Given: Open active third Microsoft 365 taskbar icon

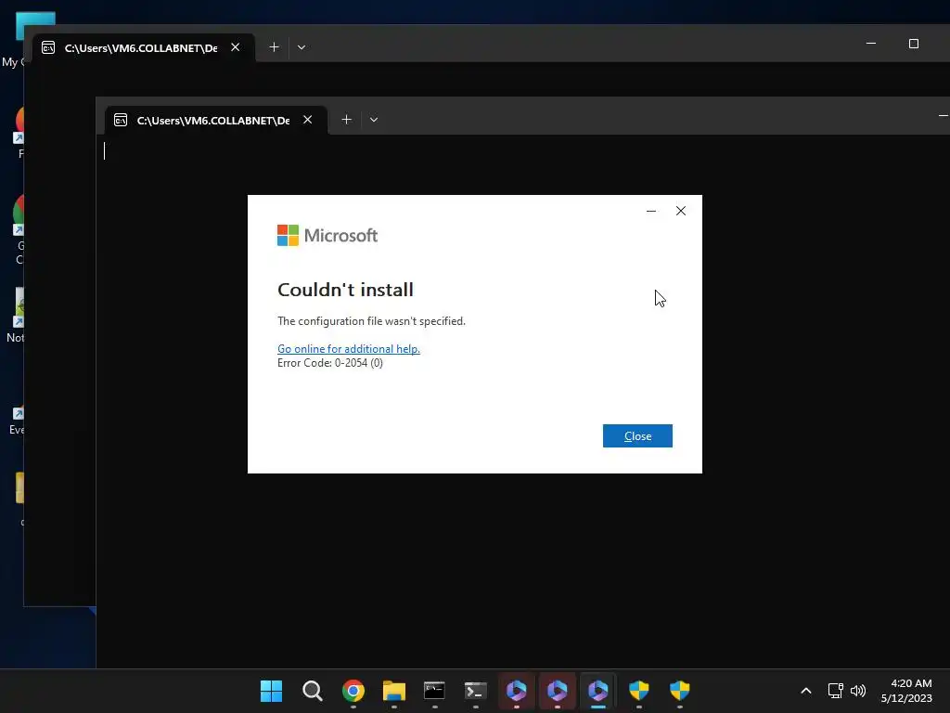Looking at the screenshot, I should (598, 691).
